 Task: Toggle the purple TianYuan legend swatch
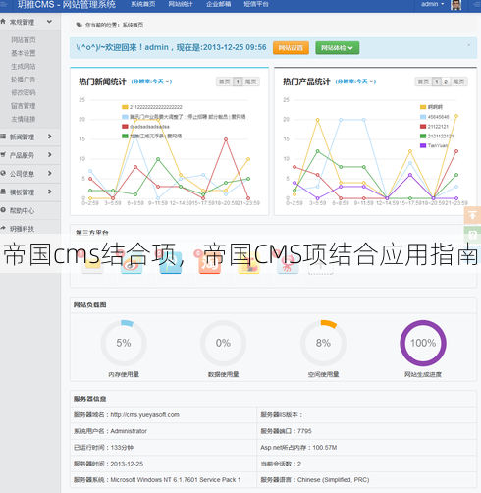[423, 145]
